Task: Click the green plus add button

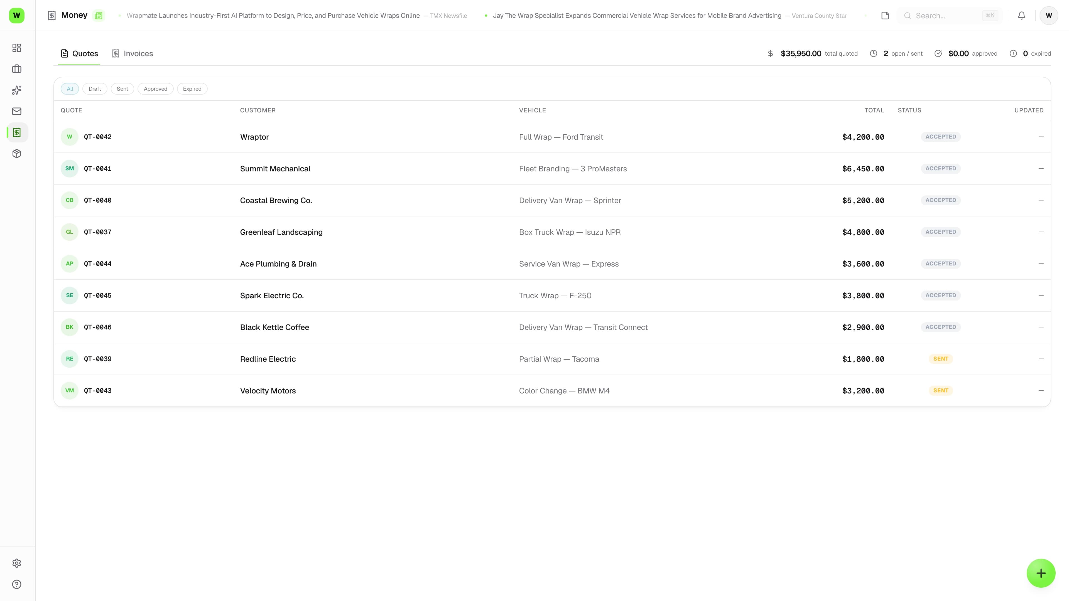Action: pos(1041,573)
